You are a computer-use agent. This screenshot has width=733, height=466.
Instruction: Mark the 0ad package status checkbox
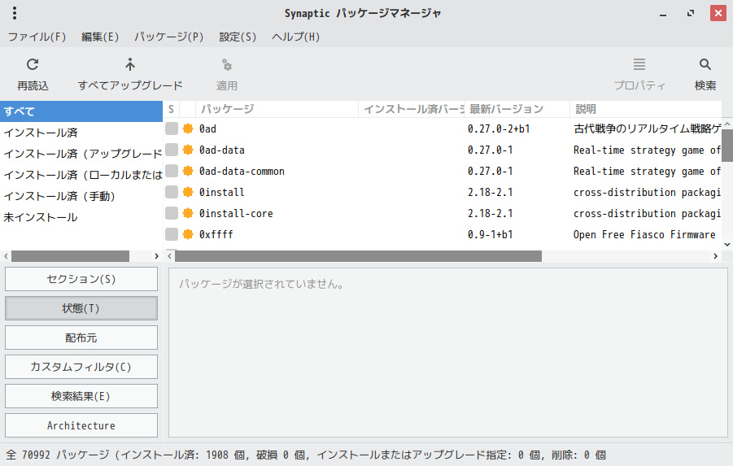click(172, 128)
